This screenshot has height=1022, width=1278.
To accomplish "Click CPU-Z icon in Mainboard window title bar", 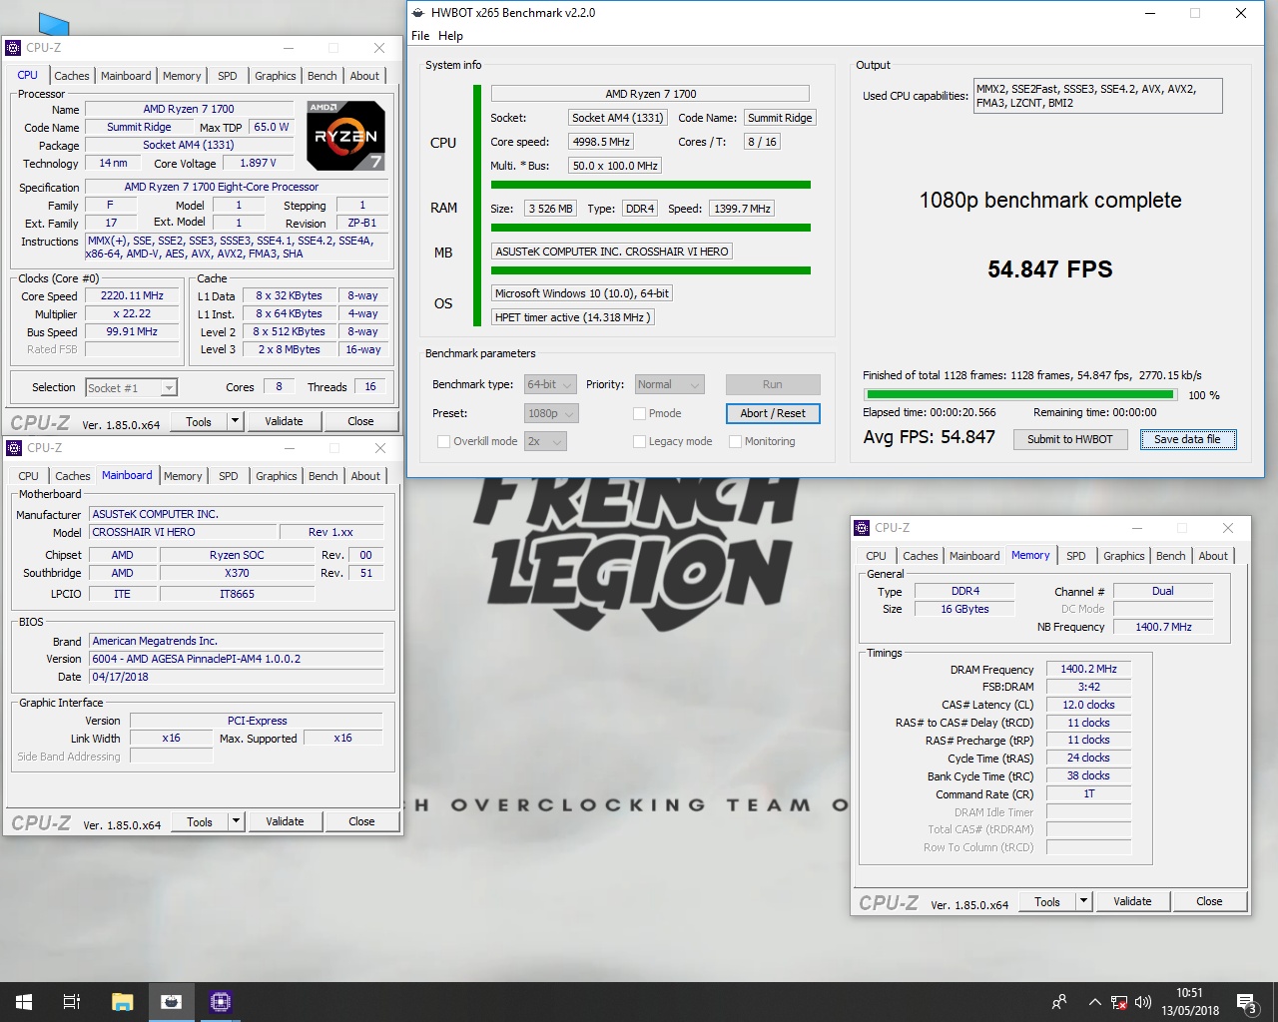I will pos(14,447).
